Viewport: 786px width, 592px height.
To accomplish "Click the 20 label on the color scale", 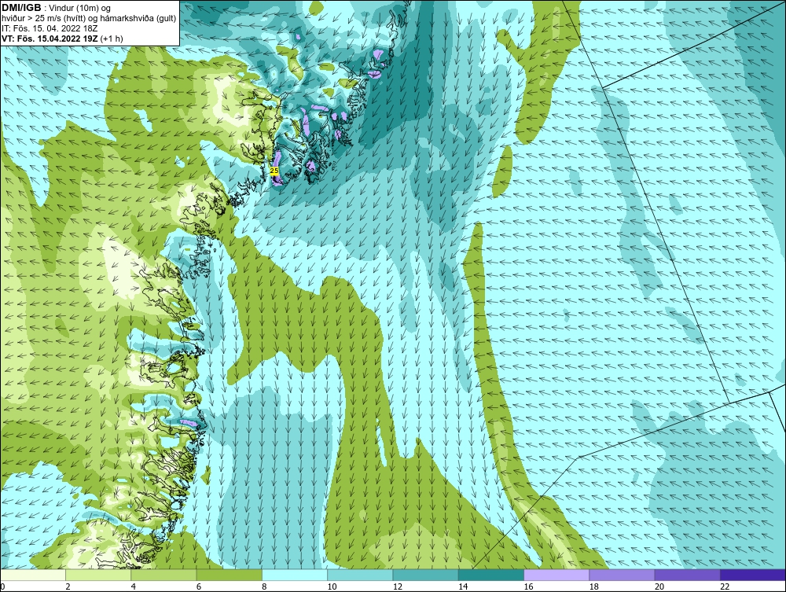I will tap(659, 587).
